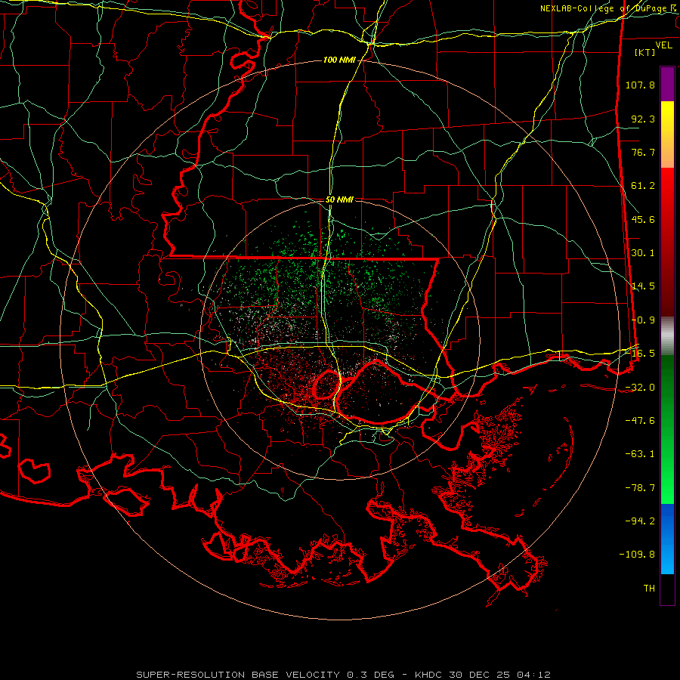The width and height of the screenshot is (680, 680).
Task: Pick the green segment of the color bar
Action: click(667, 429)
